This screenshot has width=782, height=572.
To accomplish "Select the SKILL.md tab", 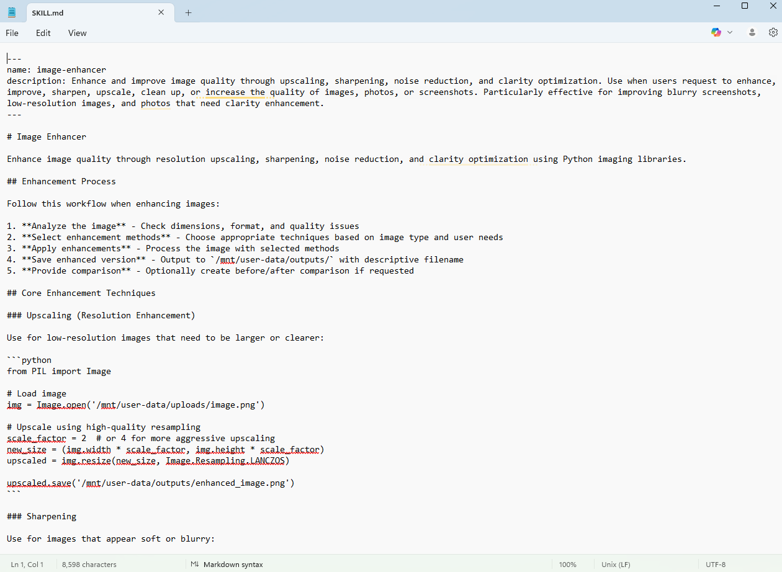I will [99, 12].
